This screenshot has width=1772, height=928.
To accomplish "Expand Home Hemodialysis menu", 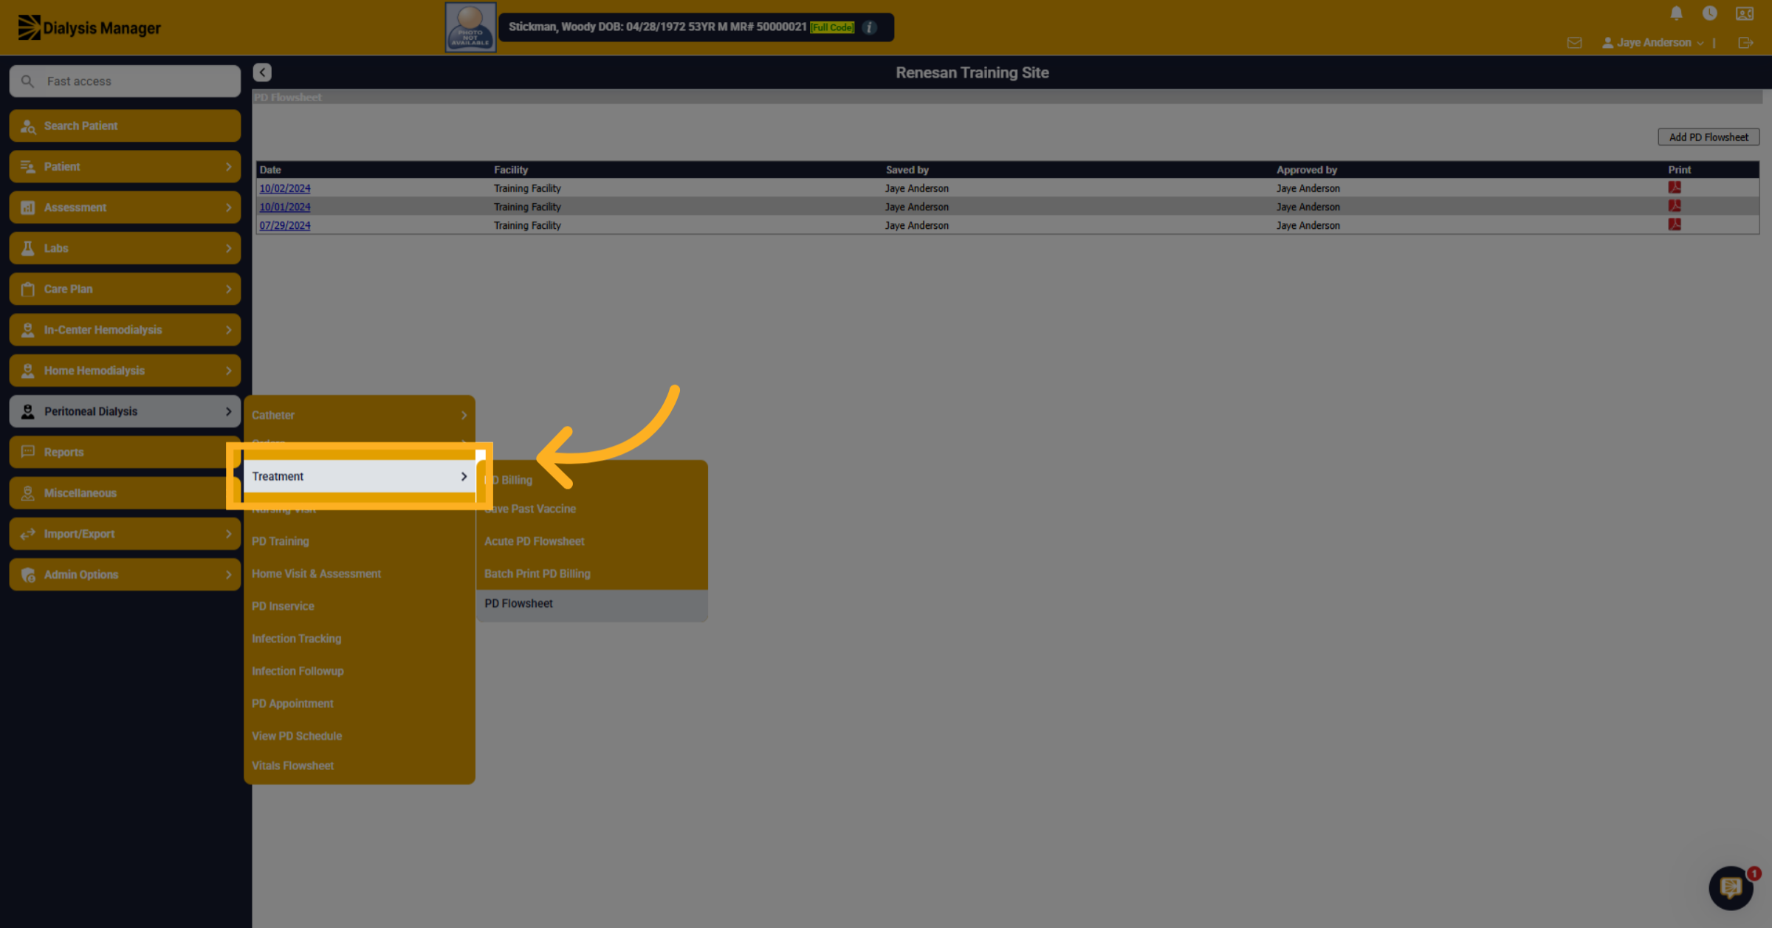I will point(125,371).
